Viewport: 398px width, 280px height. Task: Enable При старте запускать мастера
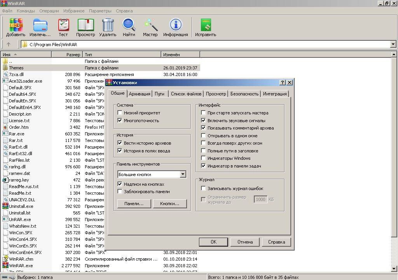tap(203, 112)
